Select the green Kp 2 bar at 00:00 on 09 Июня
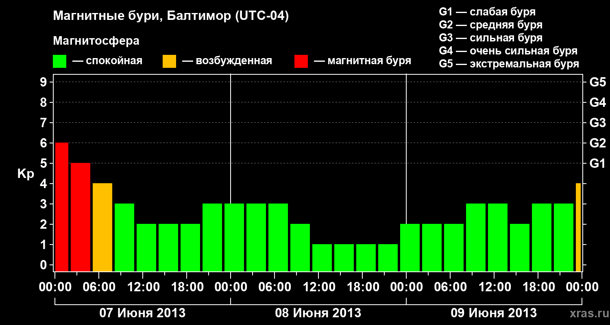This screenshot has height=325, width=610. pos(410,248)
